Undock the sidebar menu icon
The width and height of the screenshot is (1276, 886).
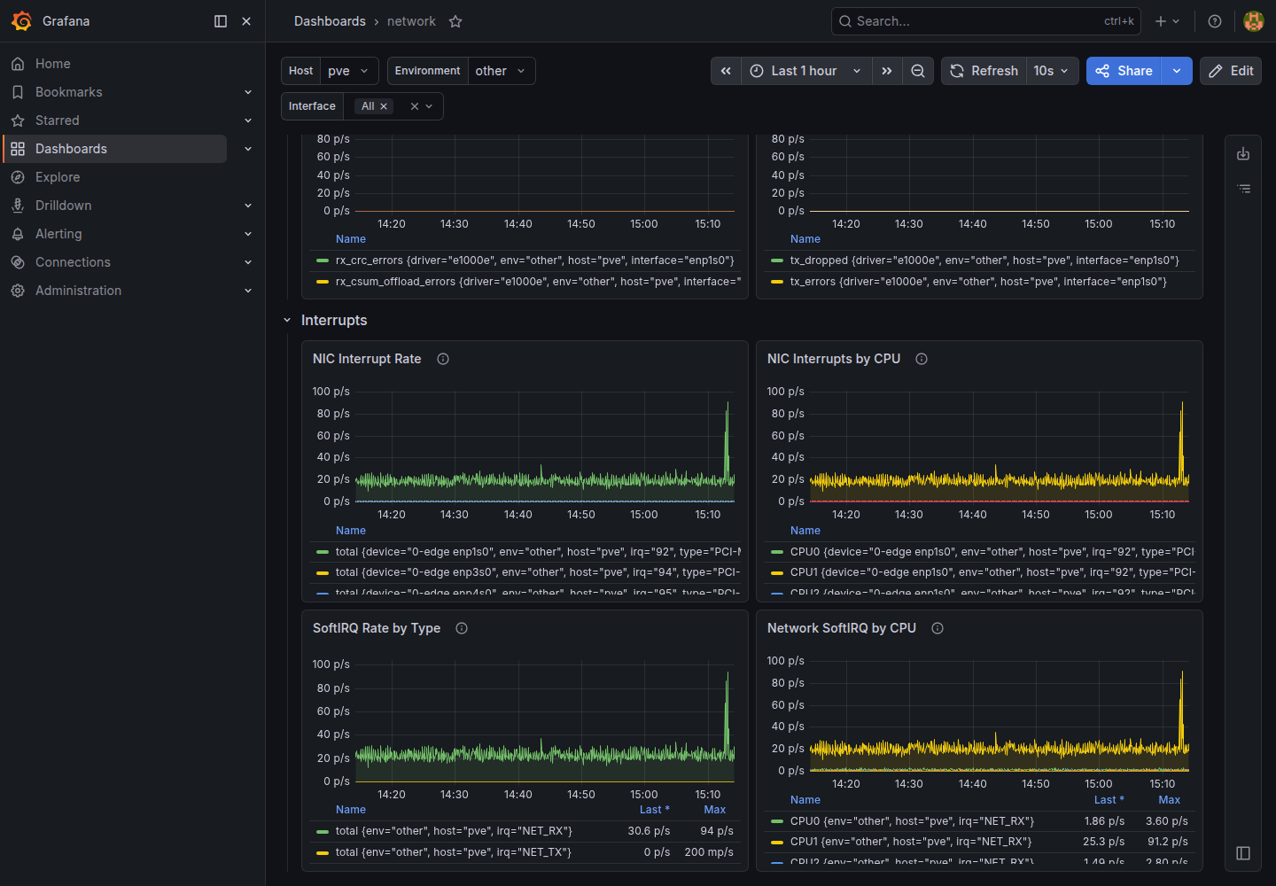221,21
